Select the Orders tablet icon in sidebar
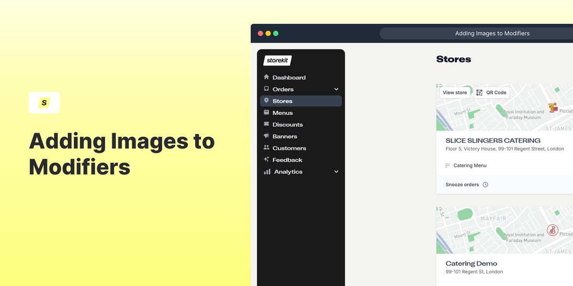The image size is (573, 286). click(266, 89)
